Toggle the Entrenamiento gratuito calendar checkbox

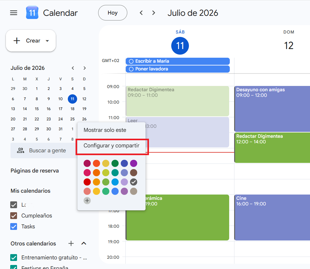point(14,258)
